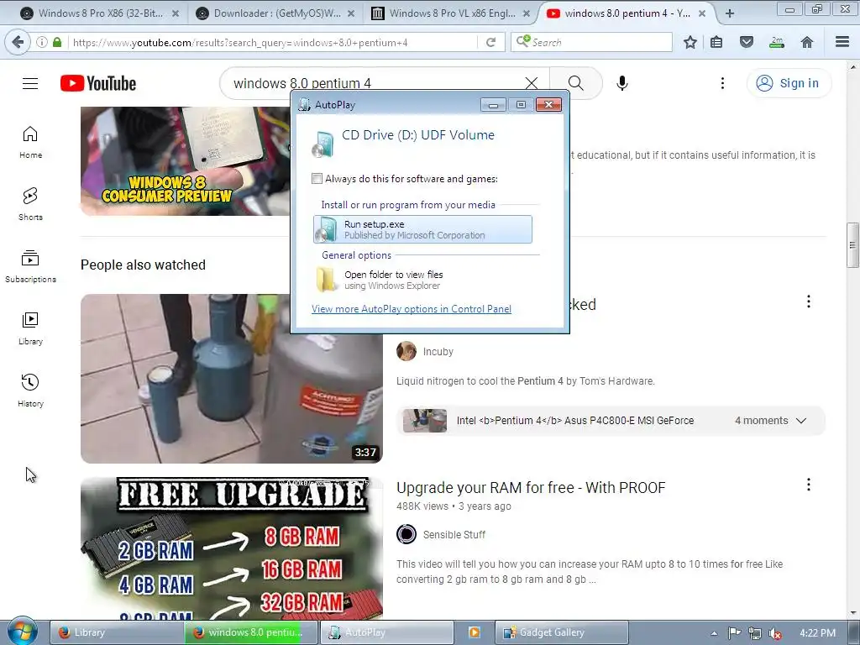Open Subscriptions in the YouTube sidebar
Viewport: 860px width, 645px height.
[x=31, y=266]
